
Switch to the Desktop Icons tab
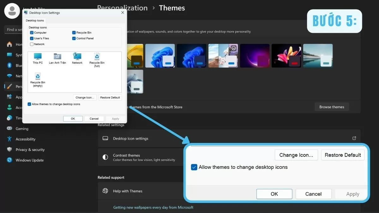34,20
